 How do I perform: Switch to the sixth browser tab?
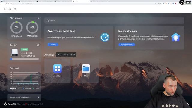[x=99, y=1]
